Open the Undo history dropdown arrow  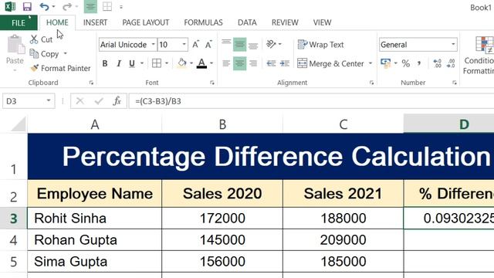(x=53, y=7)
